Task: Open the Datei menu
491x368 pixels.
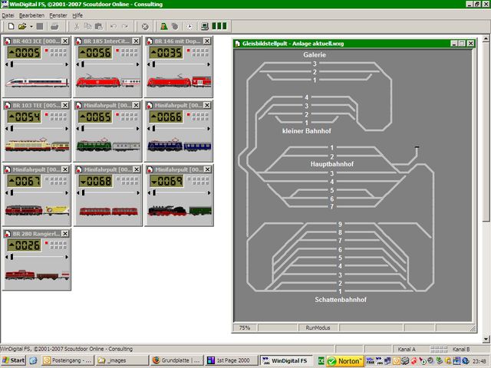Action: [8, 15]
